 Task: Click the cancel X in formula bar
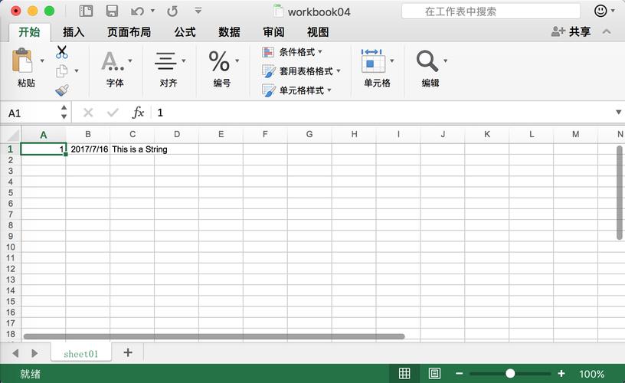[88, 113]
